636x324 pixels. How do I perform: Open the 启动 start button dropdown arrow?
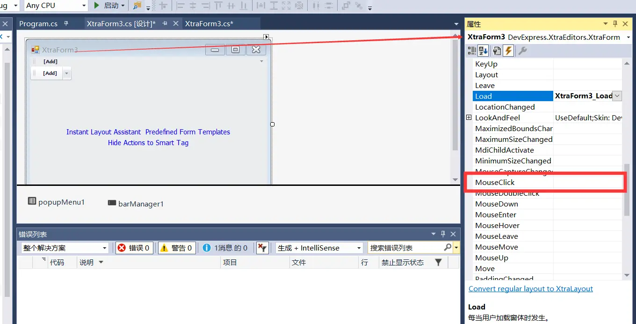[123, 6]
